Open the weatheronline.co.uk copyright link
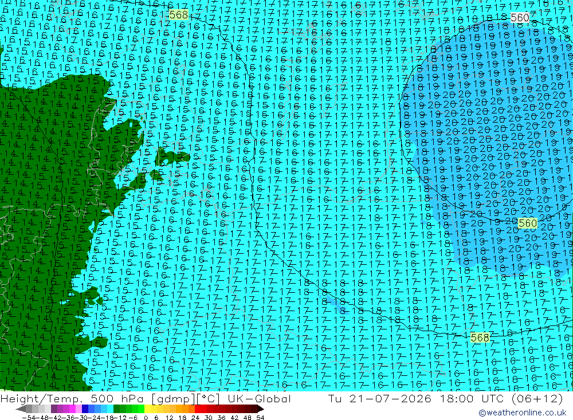573x420 pixels. (522, 413)
